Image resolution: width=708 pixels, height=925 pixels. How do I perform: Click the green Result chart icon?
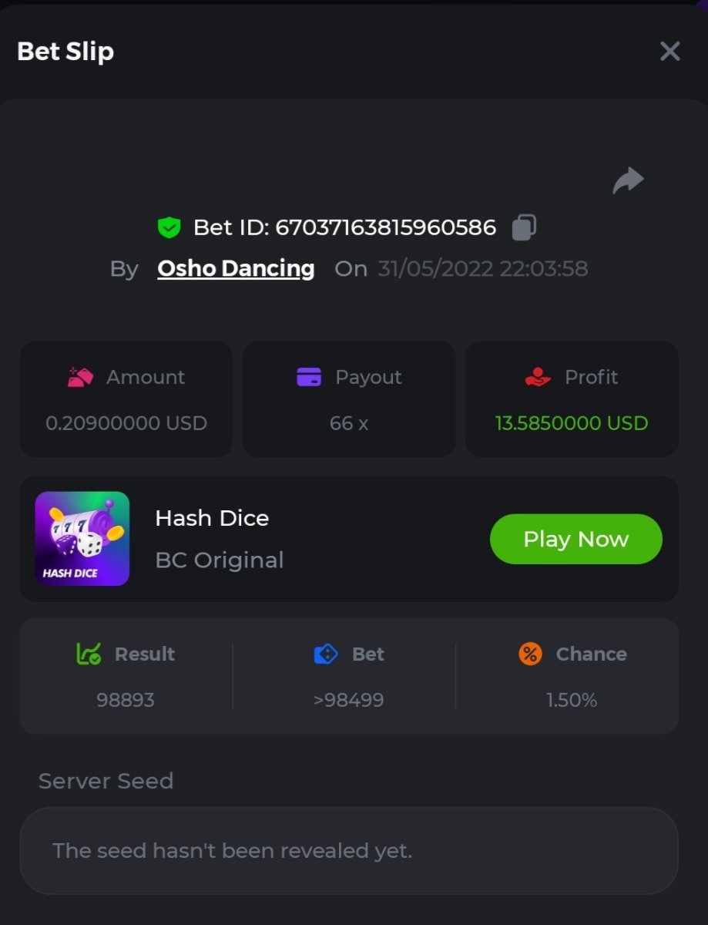click(x=89, y=654)
